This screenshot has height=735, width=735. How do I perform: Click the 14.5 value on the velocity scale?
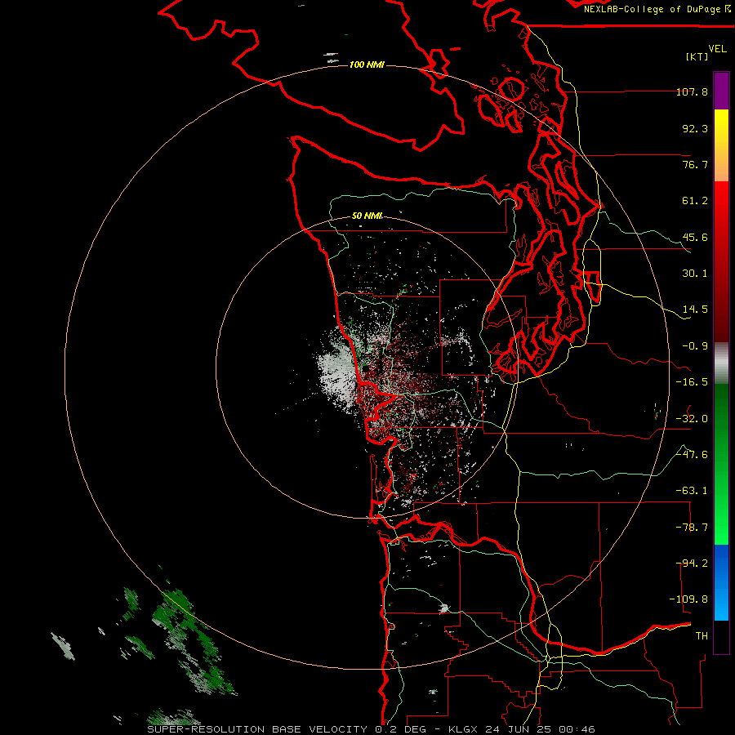[x=695, y=310]
